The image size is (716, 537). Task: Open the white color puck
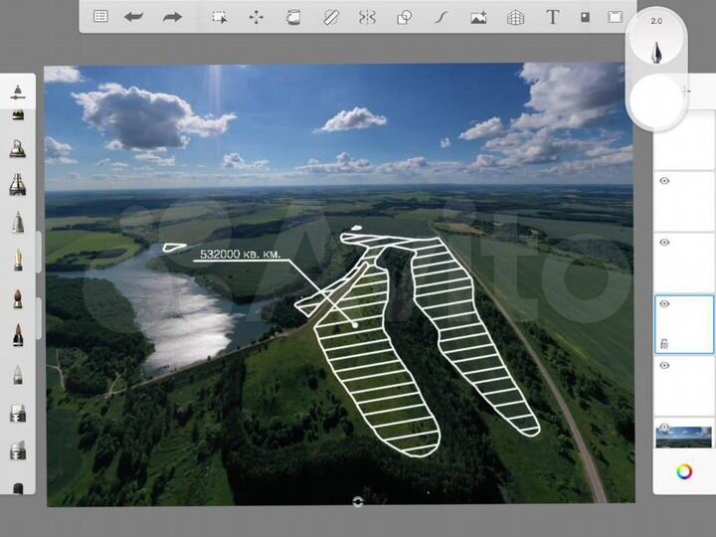[656, 100]
